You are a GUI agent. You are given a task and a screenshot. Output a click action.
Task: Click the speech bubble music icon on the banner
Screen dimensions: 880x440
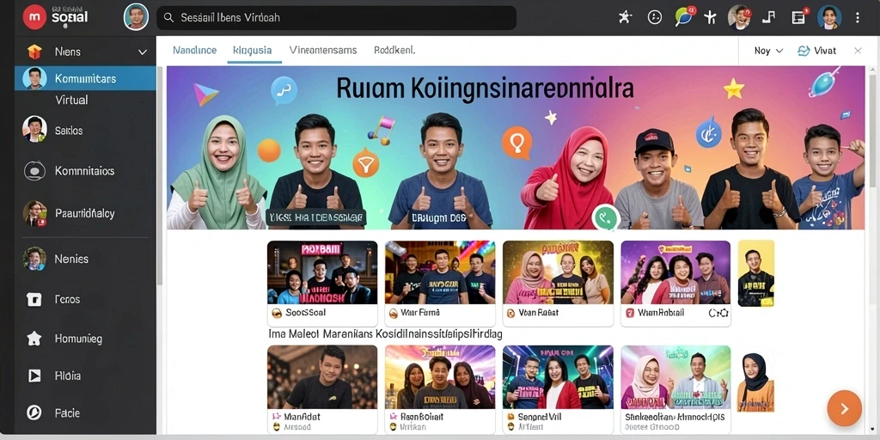[284, 89]
